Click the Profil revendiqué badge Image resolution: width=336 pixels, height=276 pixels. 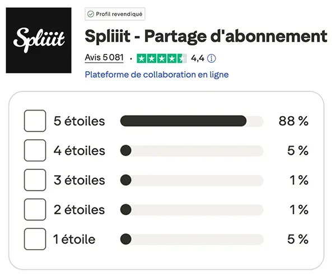click(115, 13)
